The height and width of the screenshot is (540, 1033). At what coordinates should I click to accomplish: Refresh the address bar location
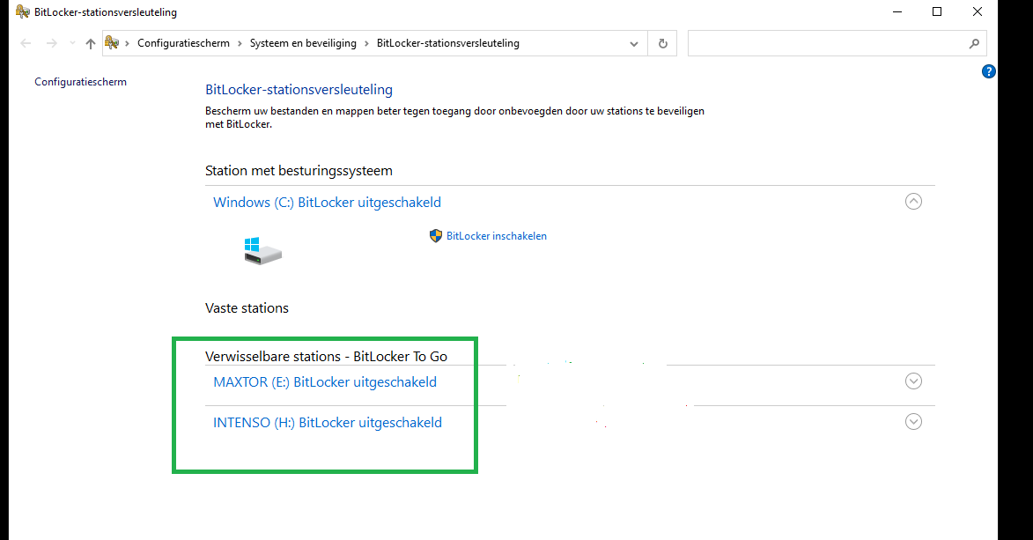[x=663, y=43]
